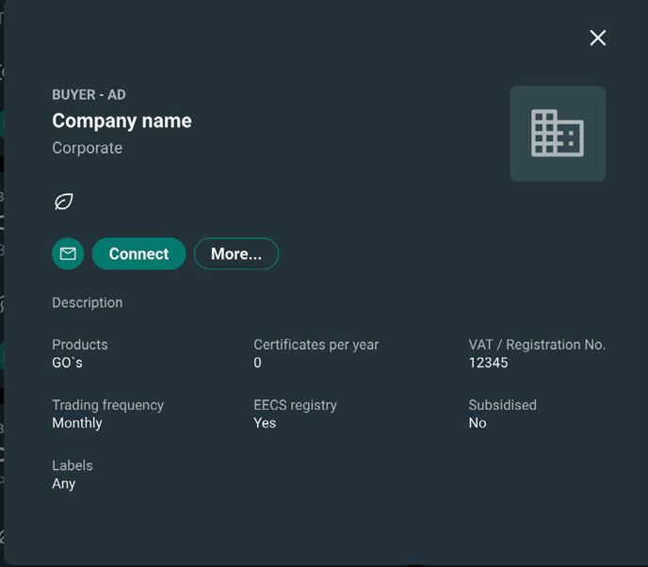Connect with this company
The height and width of the screenshot is (567, 648).
click(x=138, y=253)
